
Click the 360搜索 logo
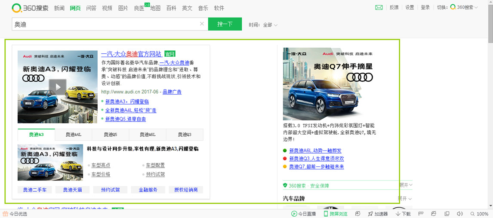30,8
